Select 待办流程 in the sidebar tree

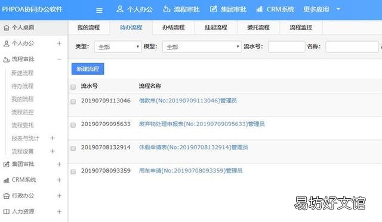tap(23, 86)
